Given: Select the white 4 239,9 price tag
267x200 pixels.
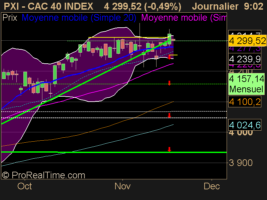Looking at the screenshot, I should point(245,59).
